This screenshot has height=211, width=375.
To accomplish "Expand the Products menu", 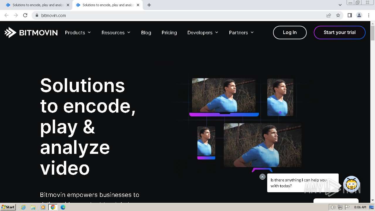I will [x=78, y=33].
